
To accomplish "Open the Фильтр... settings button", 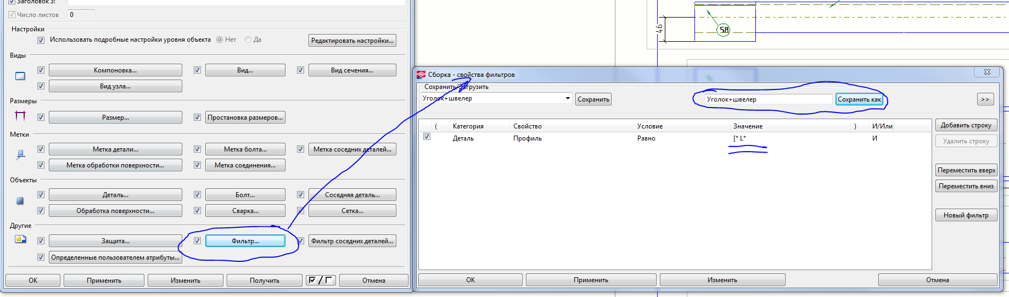I will (x=245, y=241).
